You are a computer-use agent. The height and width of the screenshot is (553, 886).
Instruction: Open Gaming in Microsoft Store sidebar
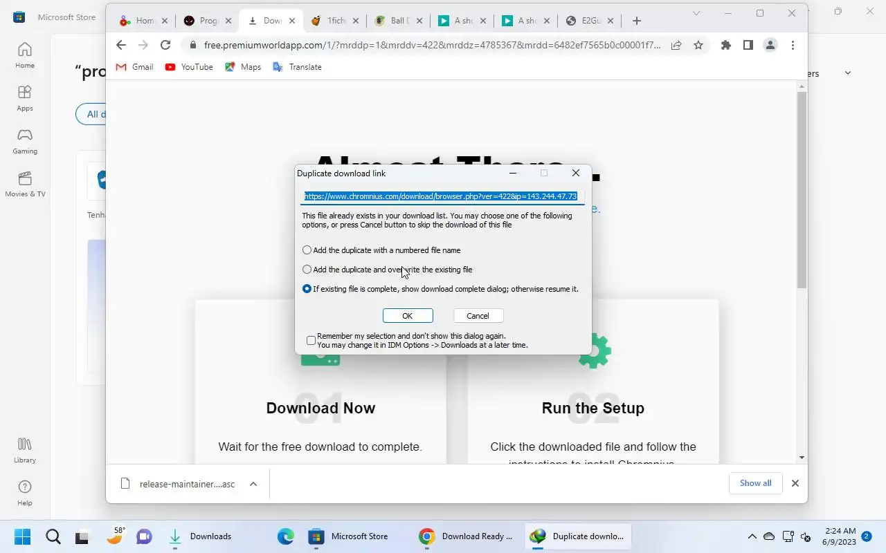click(25, 141)
